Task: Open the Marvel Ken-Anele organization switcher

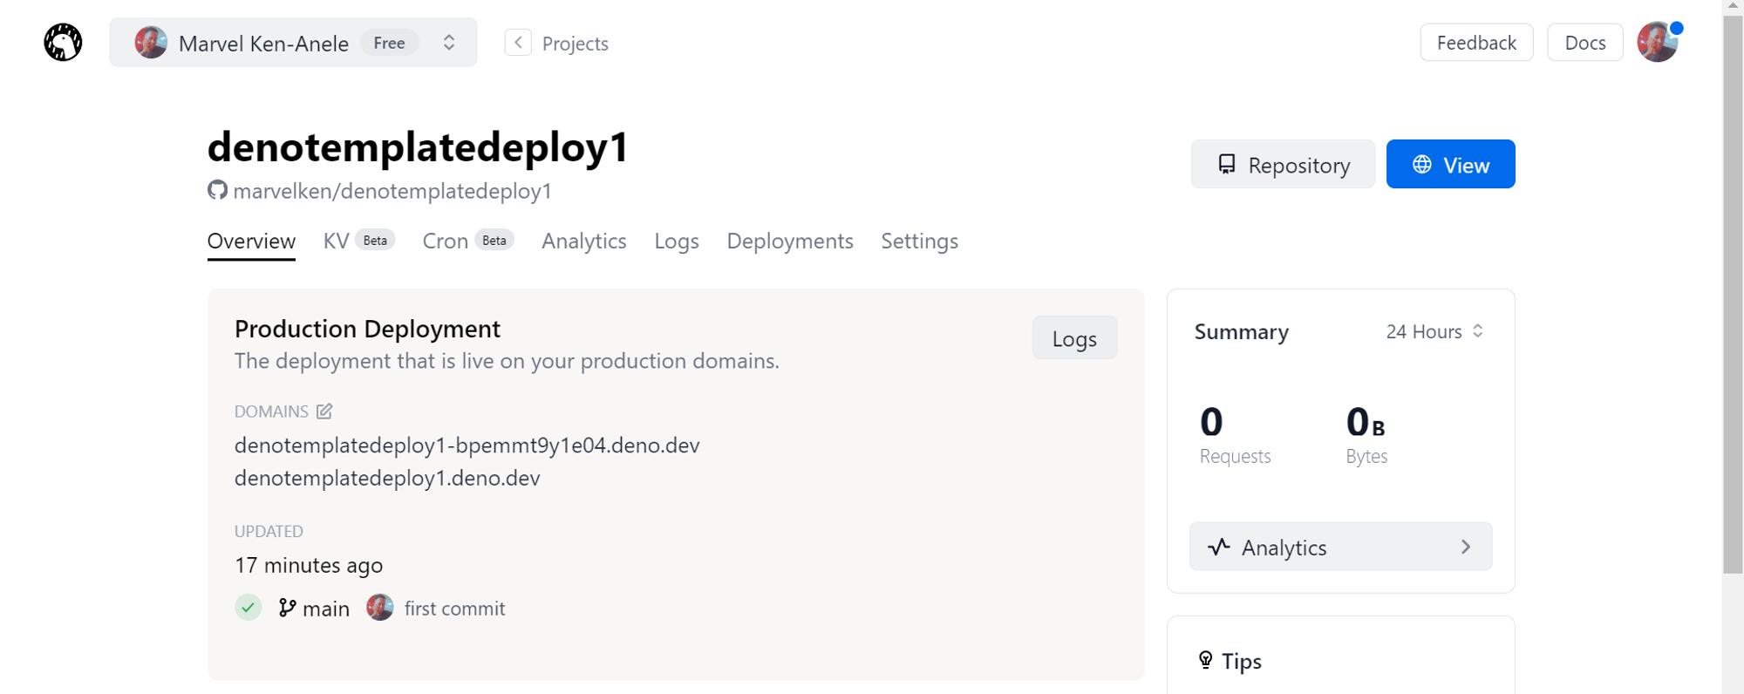Action: pos(293,42)
